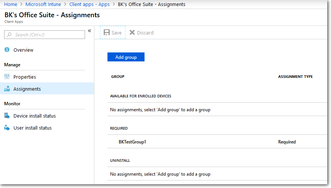Select User install status

(x=33, y=128)
